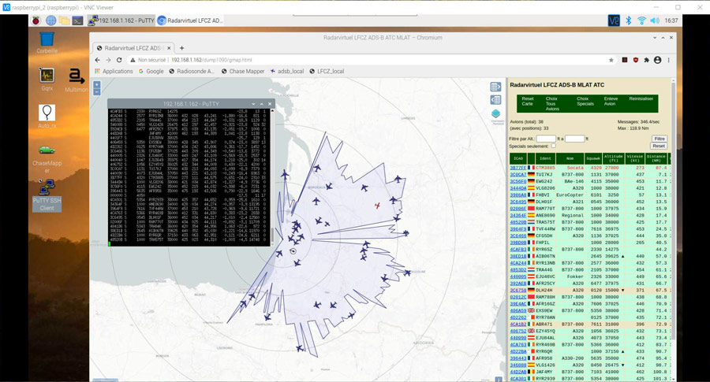Open the Chromium three-dot menu
Viewport: 710px width, 382px height.
point(668,60)
